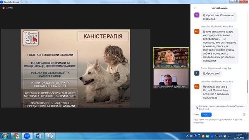
Task: Click the chat scrollbar thumb
Action: [x=247, y=87]
